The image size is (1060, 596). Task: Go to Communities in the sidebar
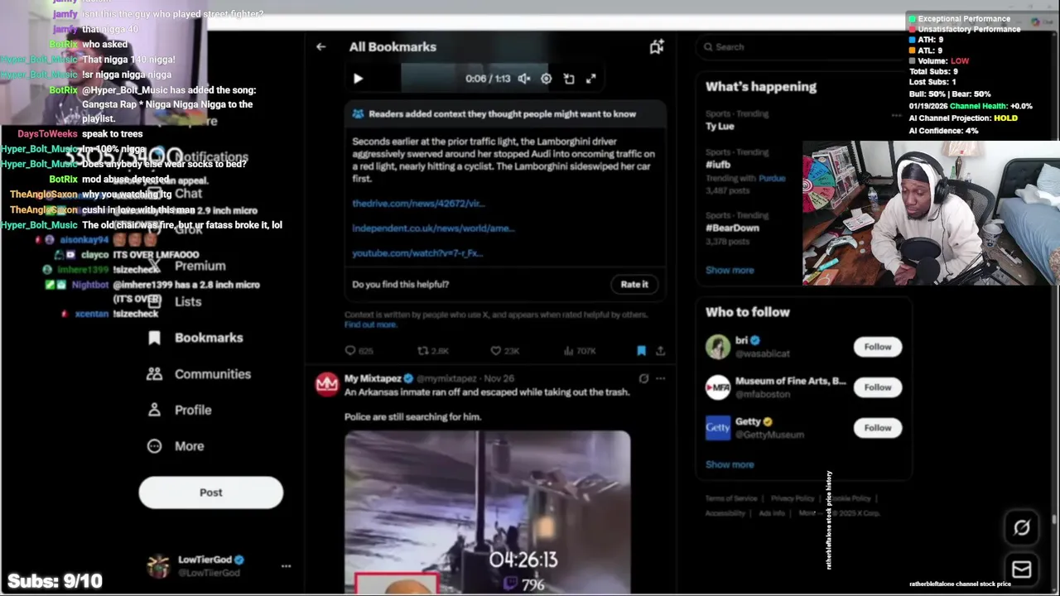click(x=212, y=374)
